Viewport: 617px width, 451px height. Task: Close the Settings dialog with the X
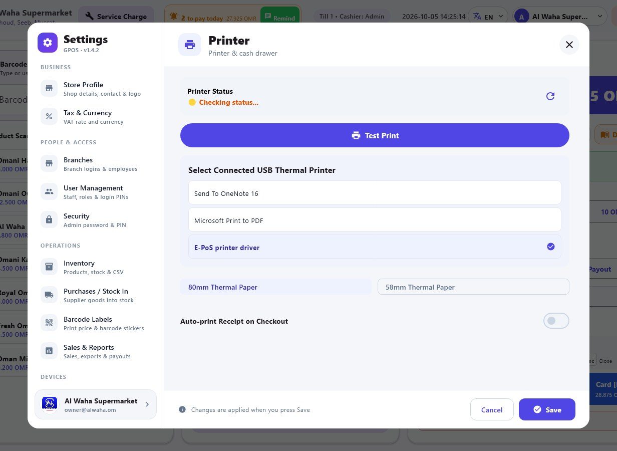coord(569,45)
